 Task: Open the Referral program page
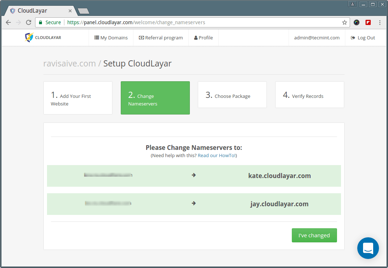click(161, 38)
